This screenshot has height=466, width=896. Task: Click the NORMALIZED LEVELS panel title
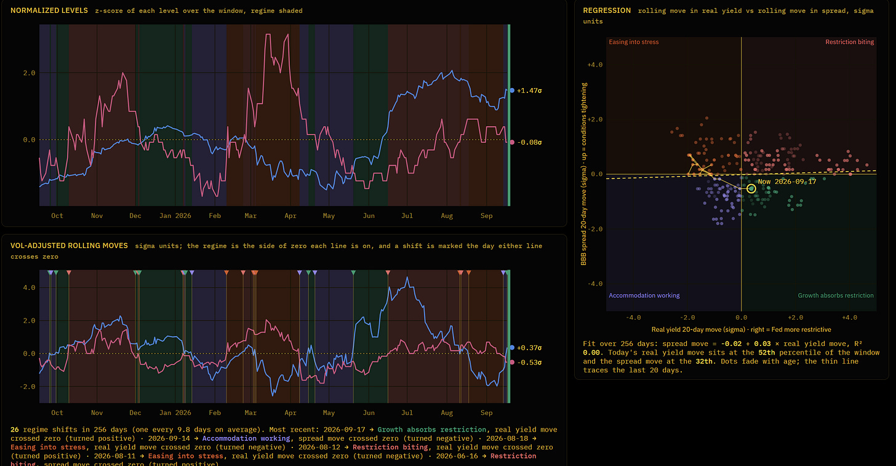click(49, 10)
